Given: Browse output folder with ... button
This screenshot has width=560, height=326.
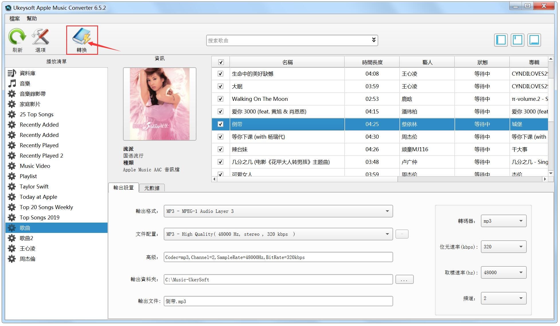Looking at the screenshot, I should tap(404, 279).
